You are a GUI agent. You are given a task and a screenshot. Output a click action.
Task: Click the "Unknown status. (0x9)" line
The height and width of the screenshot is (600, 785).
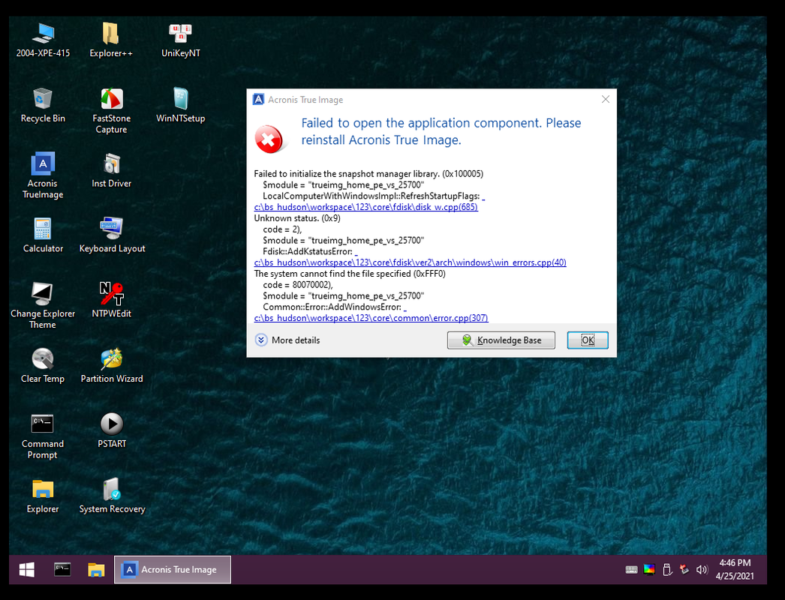click(x=297, y=218)
